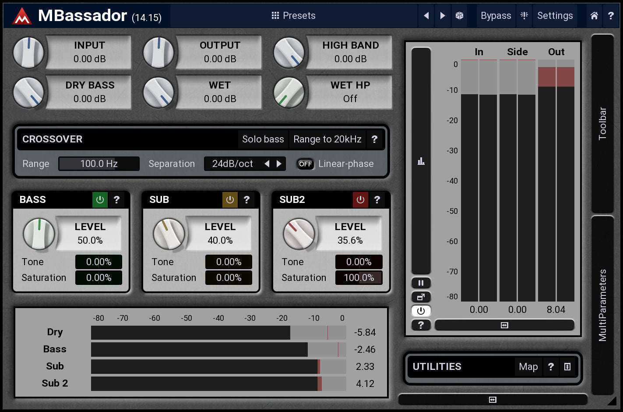Viewport: 623px width, 412px height.
Task: Click the SUB2 Saturation slider
Action: click(359, 278)
